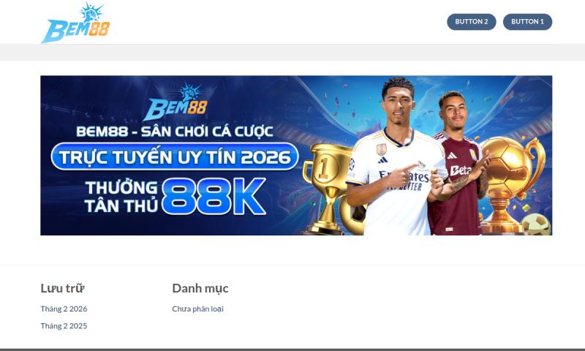This screenshot has height=351, width=585.
Task: Click the TRỰC TUYẾN UY TÍN 2026 pill
Action: pyautogui.click(x=175, y=156)
